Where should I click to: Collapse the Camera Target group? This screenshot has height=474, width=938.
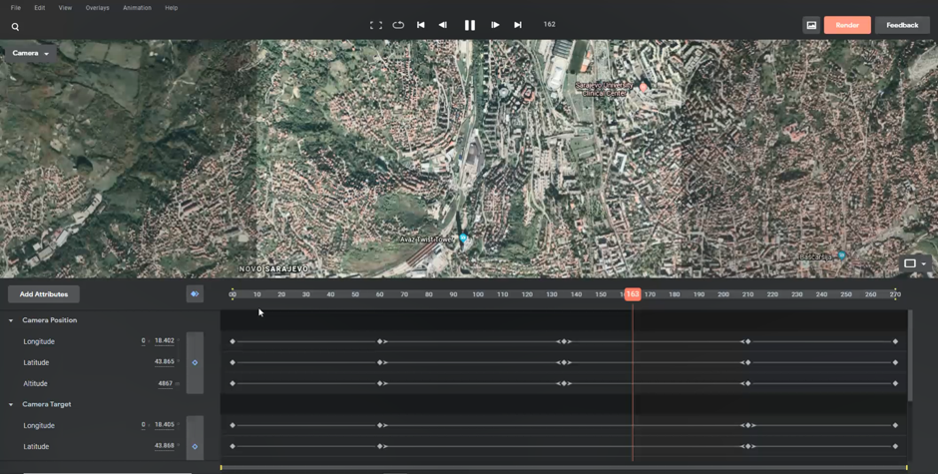pyautogui.click(x=11, y=404)
